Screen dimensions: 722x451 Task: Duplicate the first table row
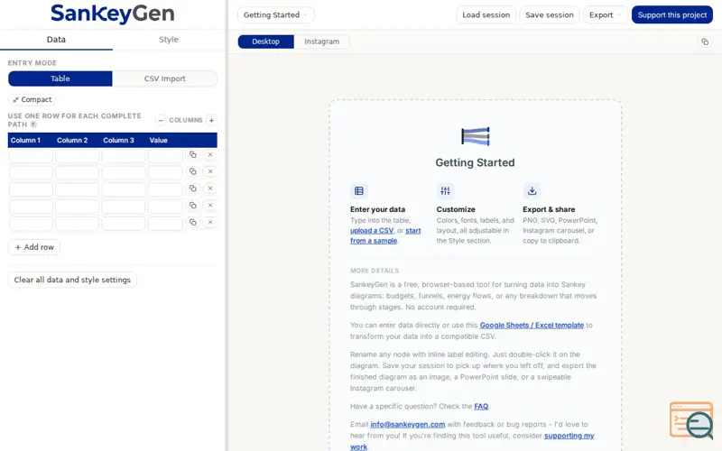click(193, 154)
